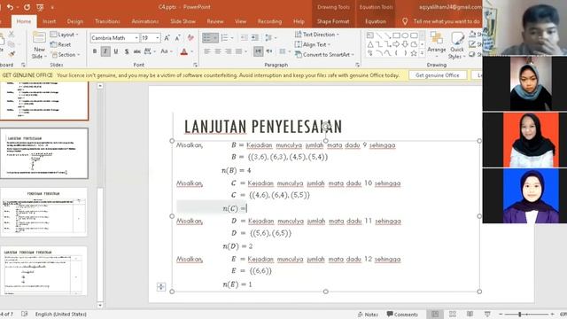This screenshot has width=567, height=319.
Task: Switch to Reading view
Action: pos(470,315)
